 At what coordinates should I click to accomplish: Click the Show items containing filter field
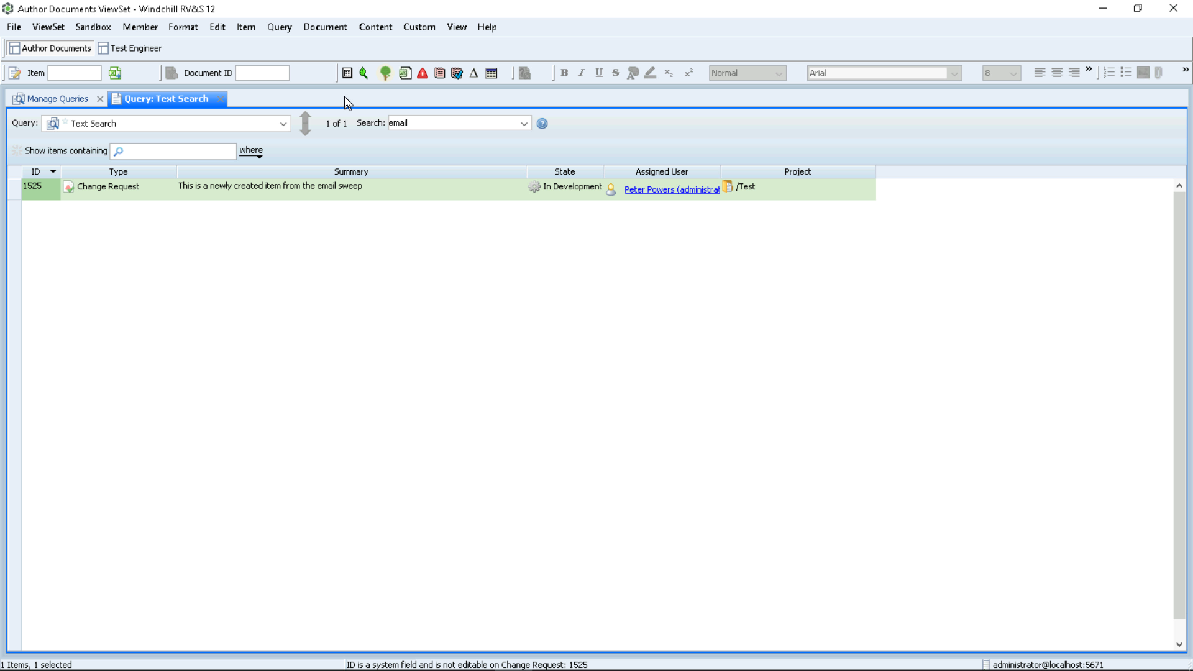[173, 151]
